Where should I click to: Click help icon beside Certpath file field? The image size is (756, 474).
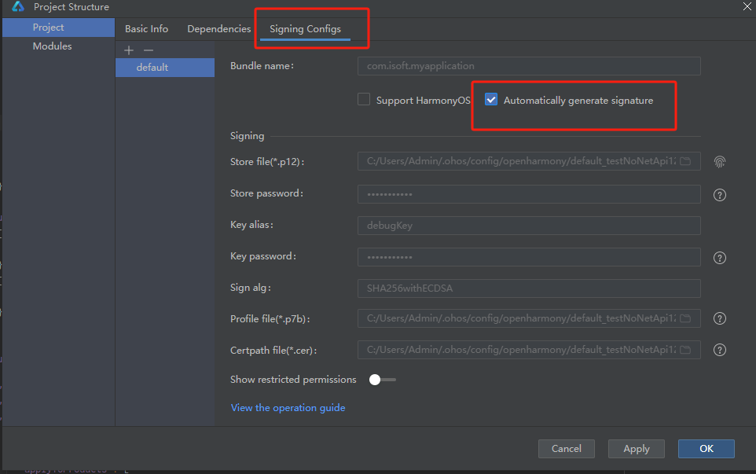719,350
